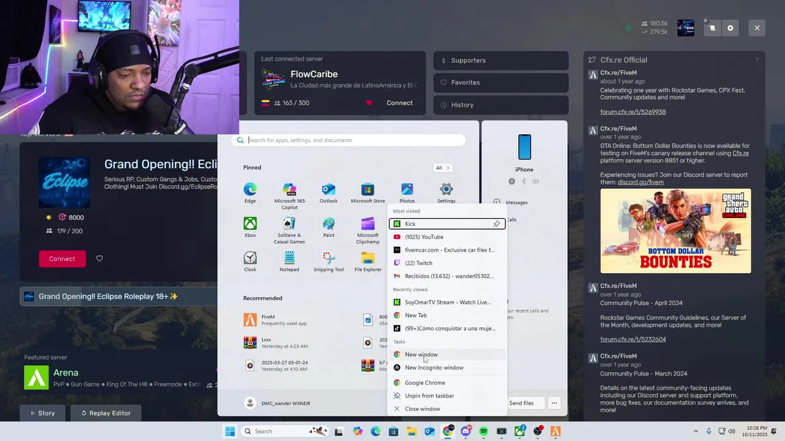This screenshot has width=785, height=441.
Task: Click the microphone icon in system tray
Action: coord(709,431)
